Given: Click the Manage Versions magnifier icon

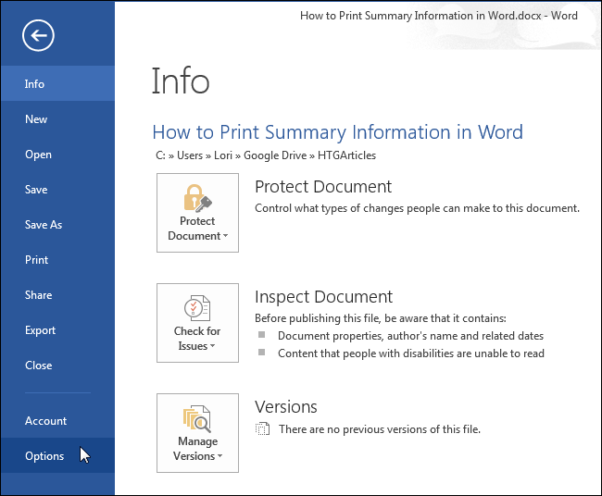Looking at the screenshot, I should coord(197,419).
